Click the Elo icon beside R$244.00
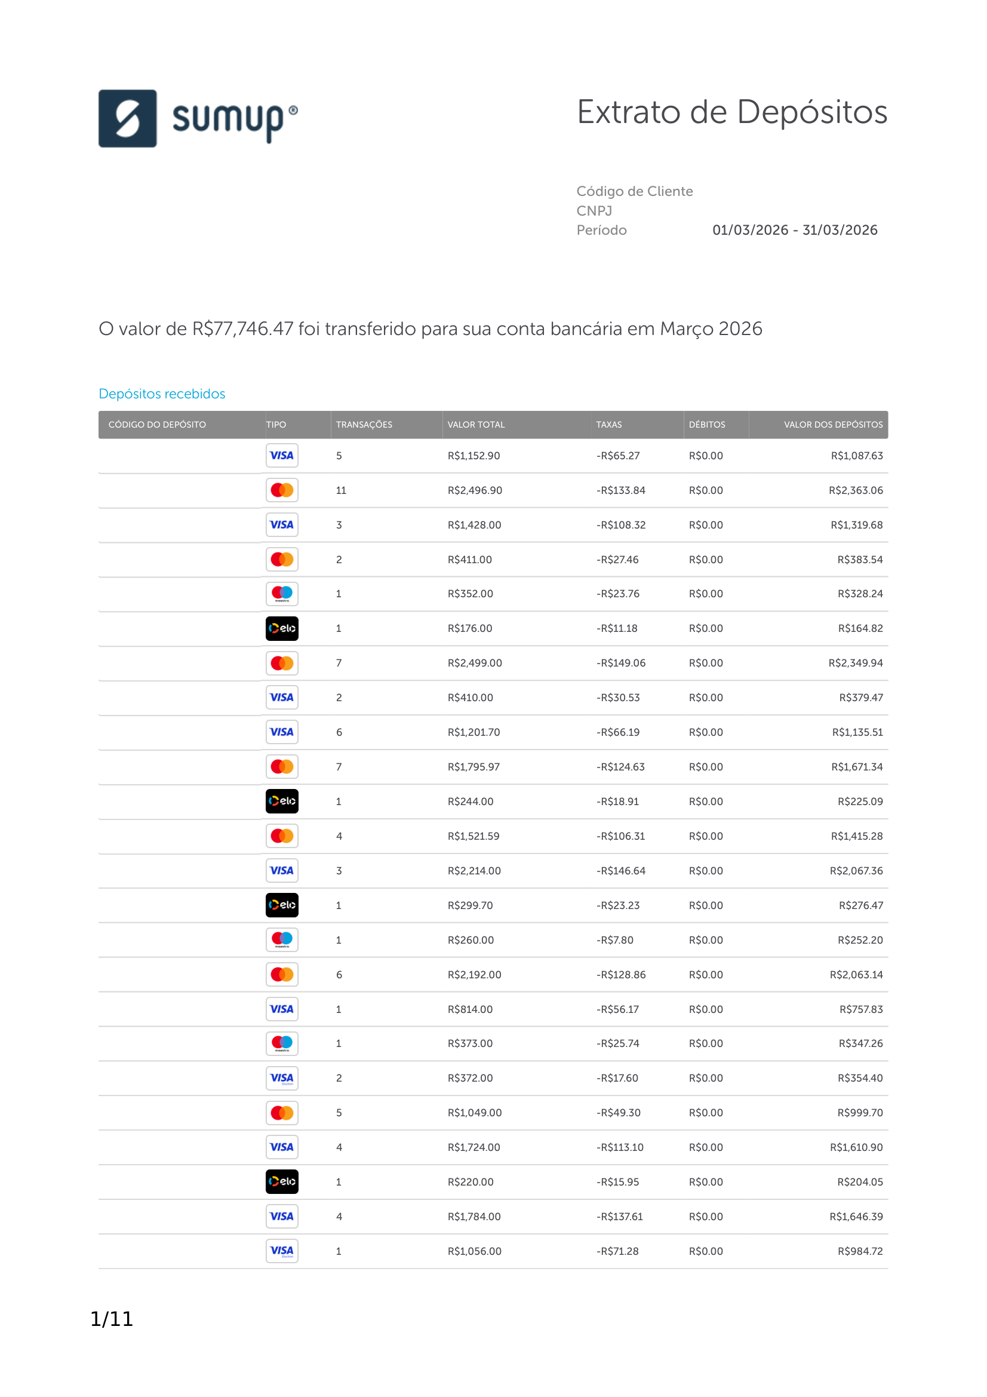 click(x=282, y=802)
